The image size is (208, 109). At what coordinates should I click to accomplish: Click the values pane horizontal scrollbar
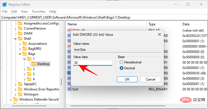click(x=118, y=106)
